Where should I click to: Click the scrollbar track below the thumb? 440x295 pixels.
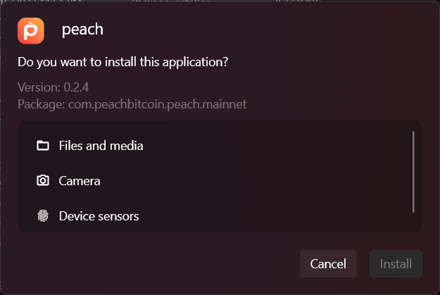[413, 222]
